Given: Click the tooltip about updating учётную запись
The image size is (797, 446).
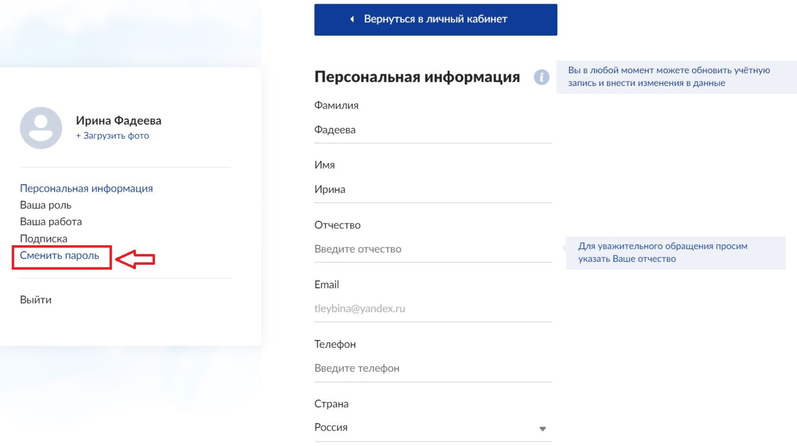Looking at the screenshot, I should [x=676, y=77].
